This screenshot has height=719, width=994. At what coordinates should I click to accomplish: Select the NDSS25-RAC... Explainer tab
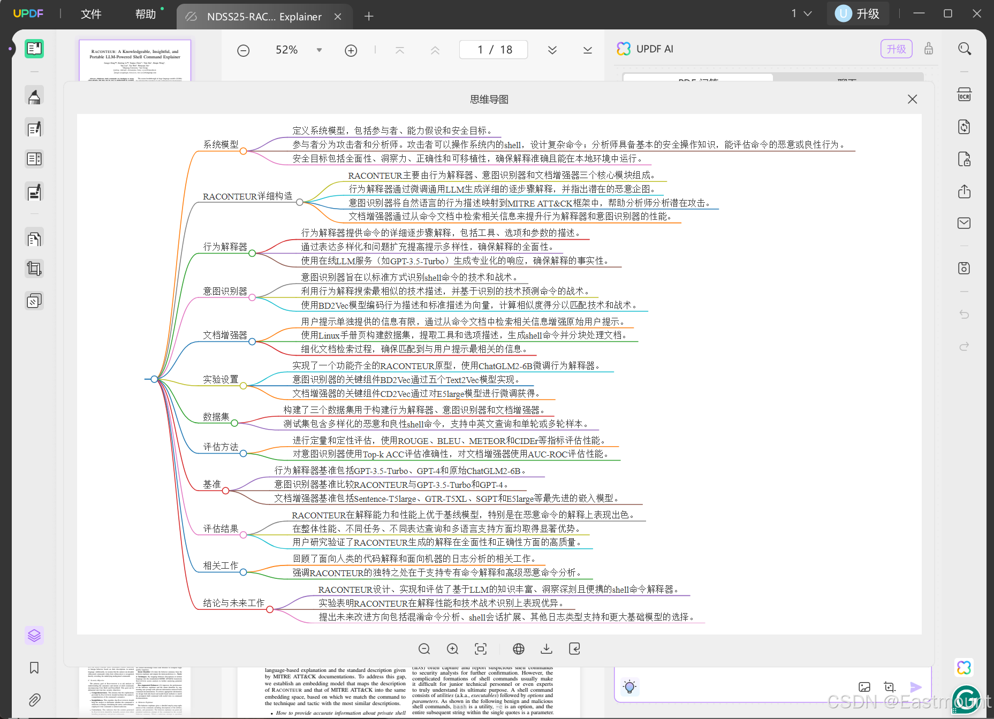(264, 17)
